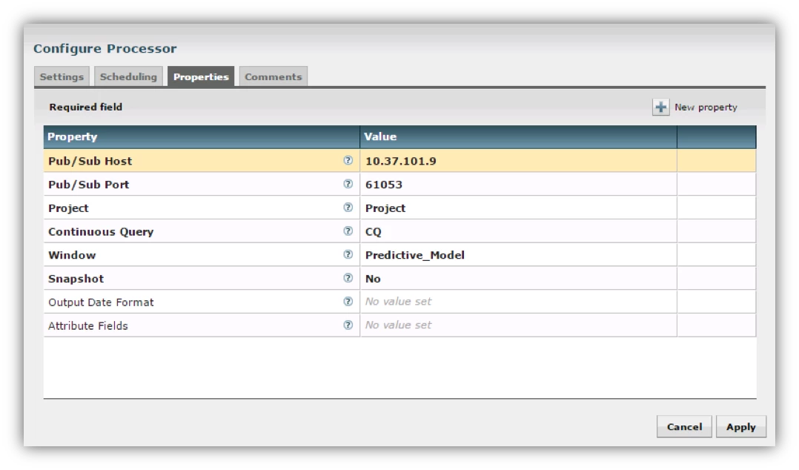Set a value for Output Date Format
This screenshot has height=470, width=799.
click(x=518, y=301)
